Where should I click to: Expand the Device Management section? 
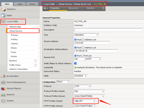pyautogui.click(x=20, y=82)
